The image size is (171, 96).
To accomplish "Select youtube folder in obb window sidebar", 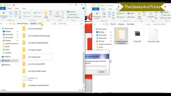I will 8,53.
